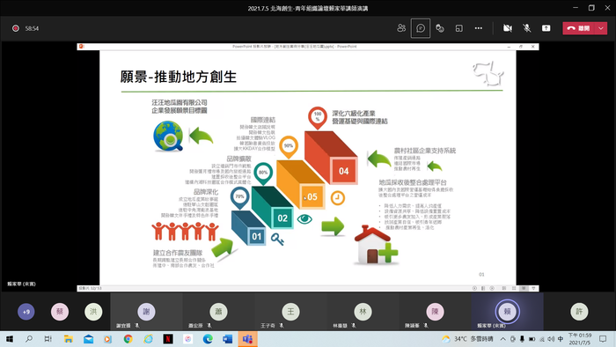Click the meeting timer 58:54
The image size is (616, 347).
[32, 28]
